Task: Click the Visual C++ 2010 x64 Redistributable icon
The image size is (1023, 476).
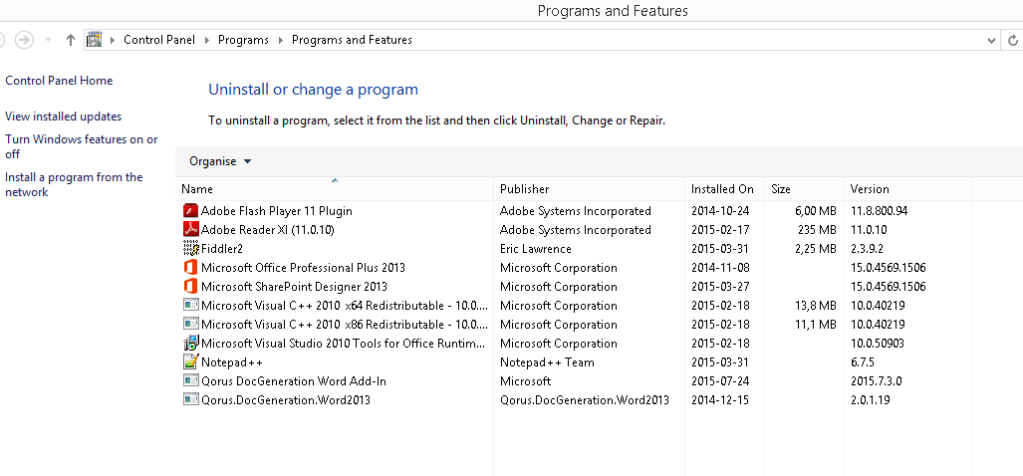Action: click(x=190, y=305)
